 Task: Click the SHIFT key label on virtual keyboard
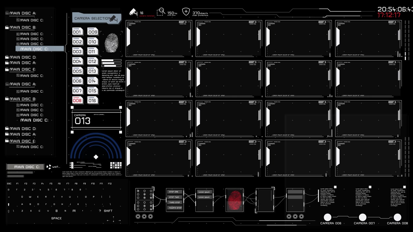108,211
